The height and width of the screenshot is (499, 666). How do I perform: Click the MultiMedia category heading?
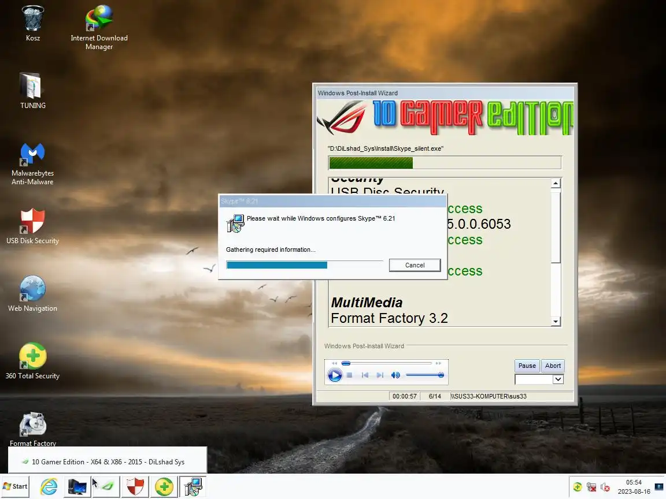[x=367, y=303]
